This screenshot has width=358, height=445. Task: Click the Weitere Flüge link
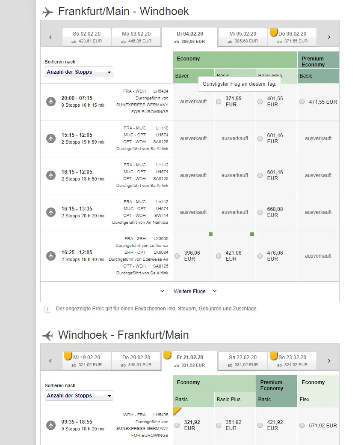pyautogui.click(x=189, y=292)
